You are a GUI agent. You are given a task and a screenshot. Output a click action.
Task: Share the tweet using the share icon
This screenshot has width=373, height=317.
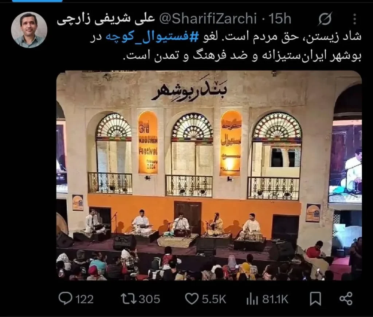[346, 299]
